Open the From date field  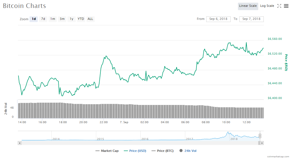(x=218, y=19)
